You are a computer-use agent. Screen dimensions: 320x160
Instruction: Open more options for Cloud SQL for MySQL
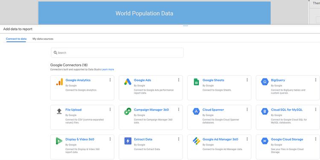pyautogui.click(x=315, y=109)
